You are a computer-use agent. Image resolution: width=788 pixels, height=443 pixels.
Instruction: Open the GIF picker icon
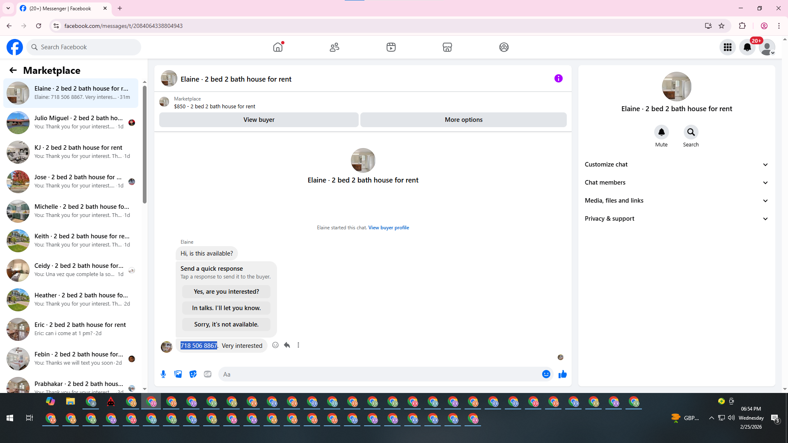click(208, 374)
